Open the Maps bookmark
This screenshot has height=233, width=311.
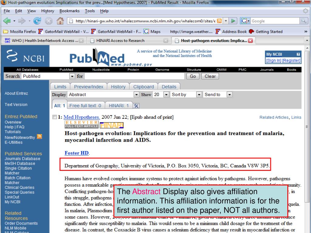point(152,32)
